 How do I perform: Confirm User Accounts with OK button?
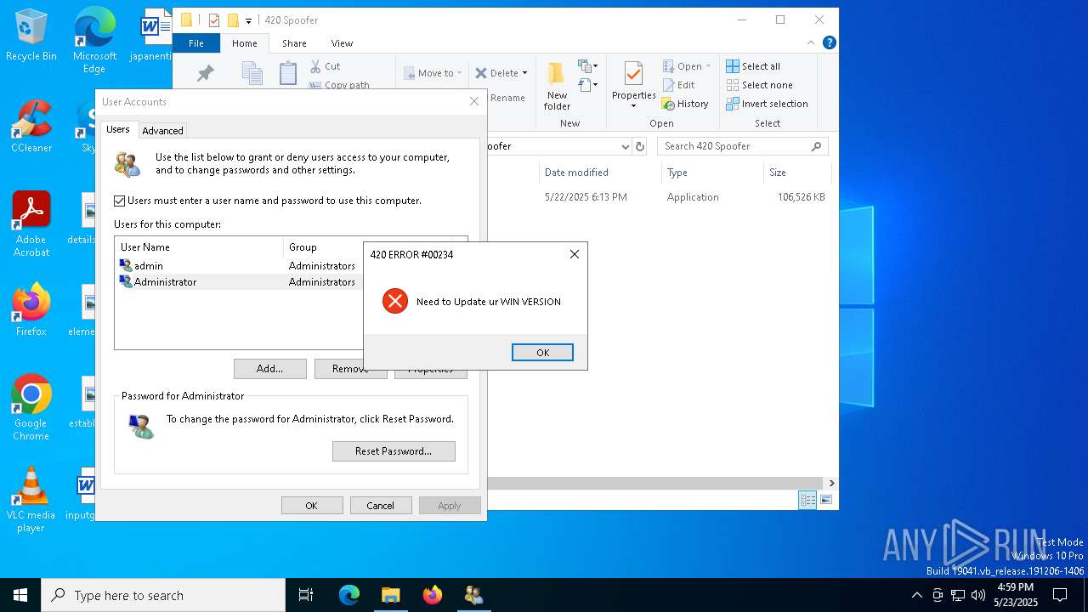click(312, 505)
